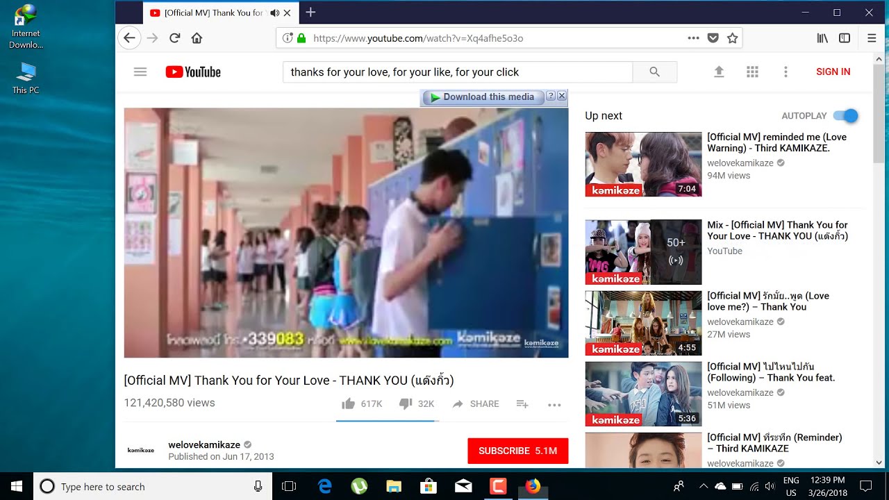Go back with Firefox back arrow
889x500 pixels.
129,38
